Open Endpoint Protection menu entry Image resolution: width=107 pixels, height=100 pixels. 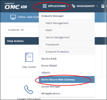tap(67, 52)
